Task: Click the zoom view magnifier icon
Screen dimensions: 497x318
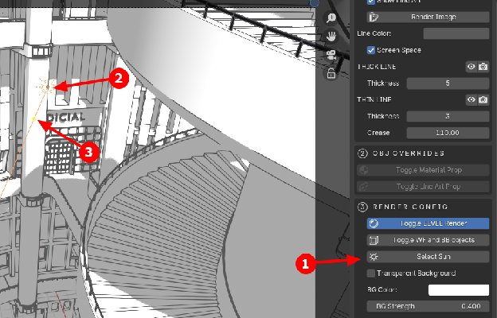Action: (x=331, y=17)
